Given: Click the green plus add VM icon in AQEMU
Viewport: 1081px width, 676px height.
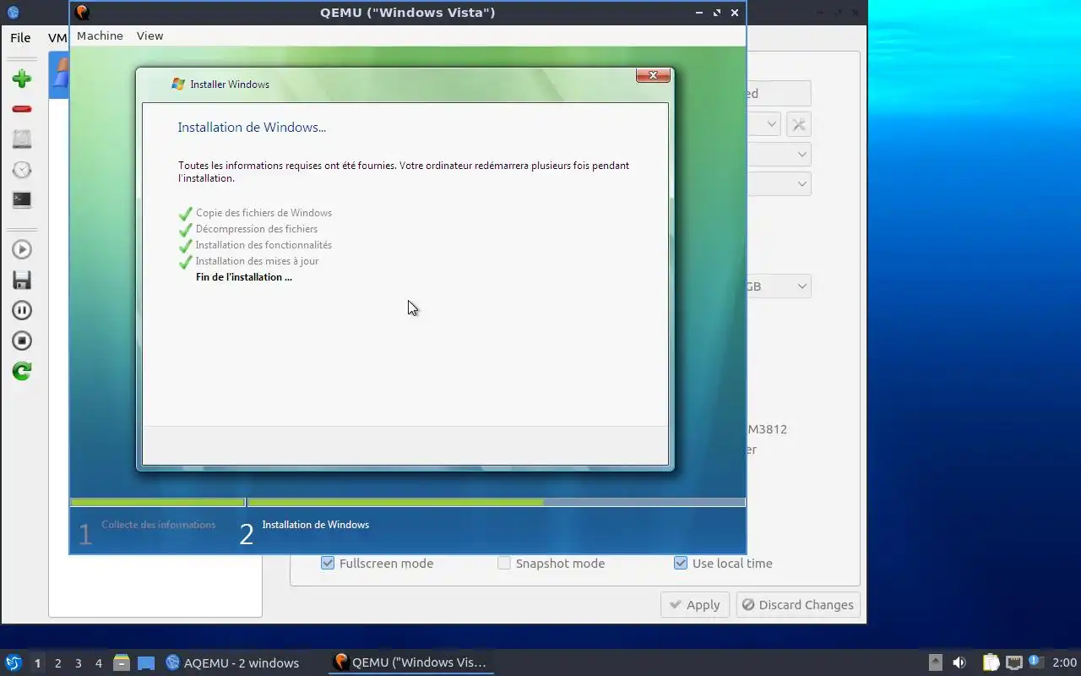Looking at the screenshot, I should coord(22,79).
